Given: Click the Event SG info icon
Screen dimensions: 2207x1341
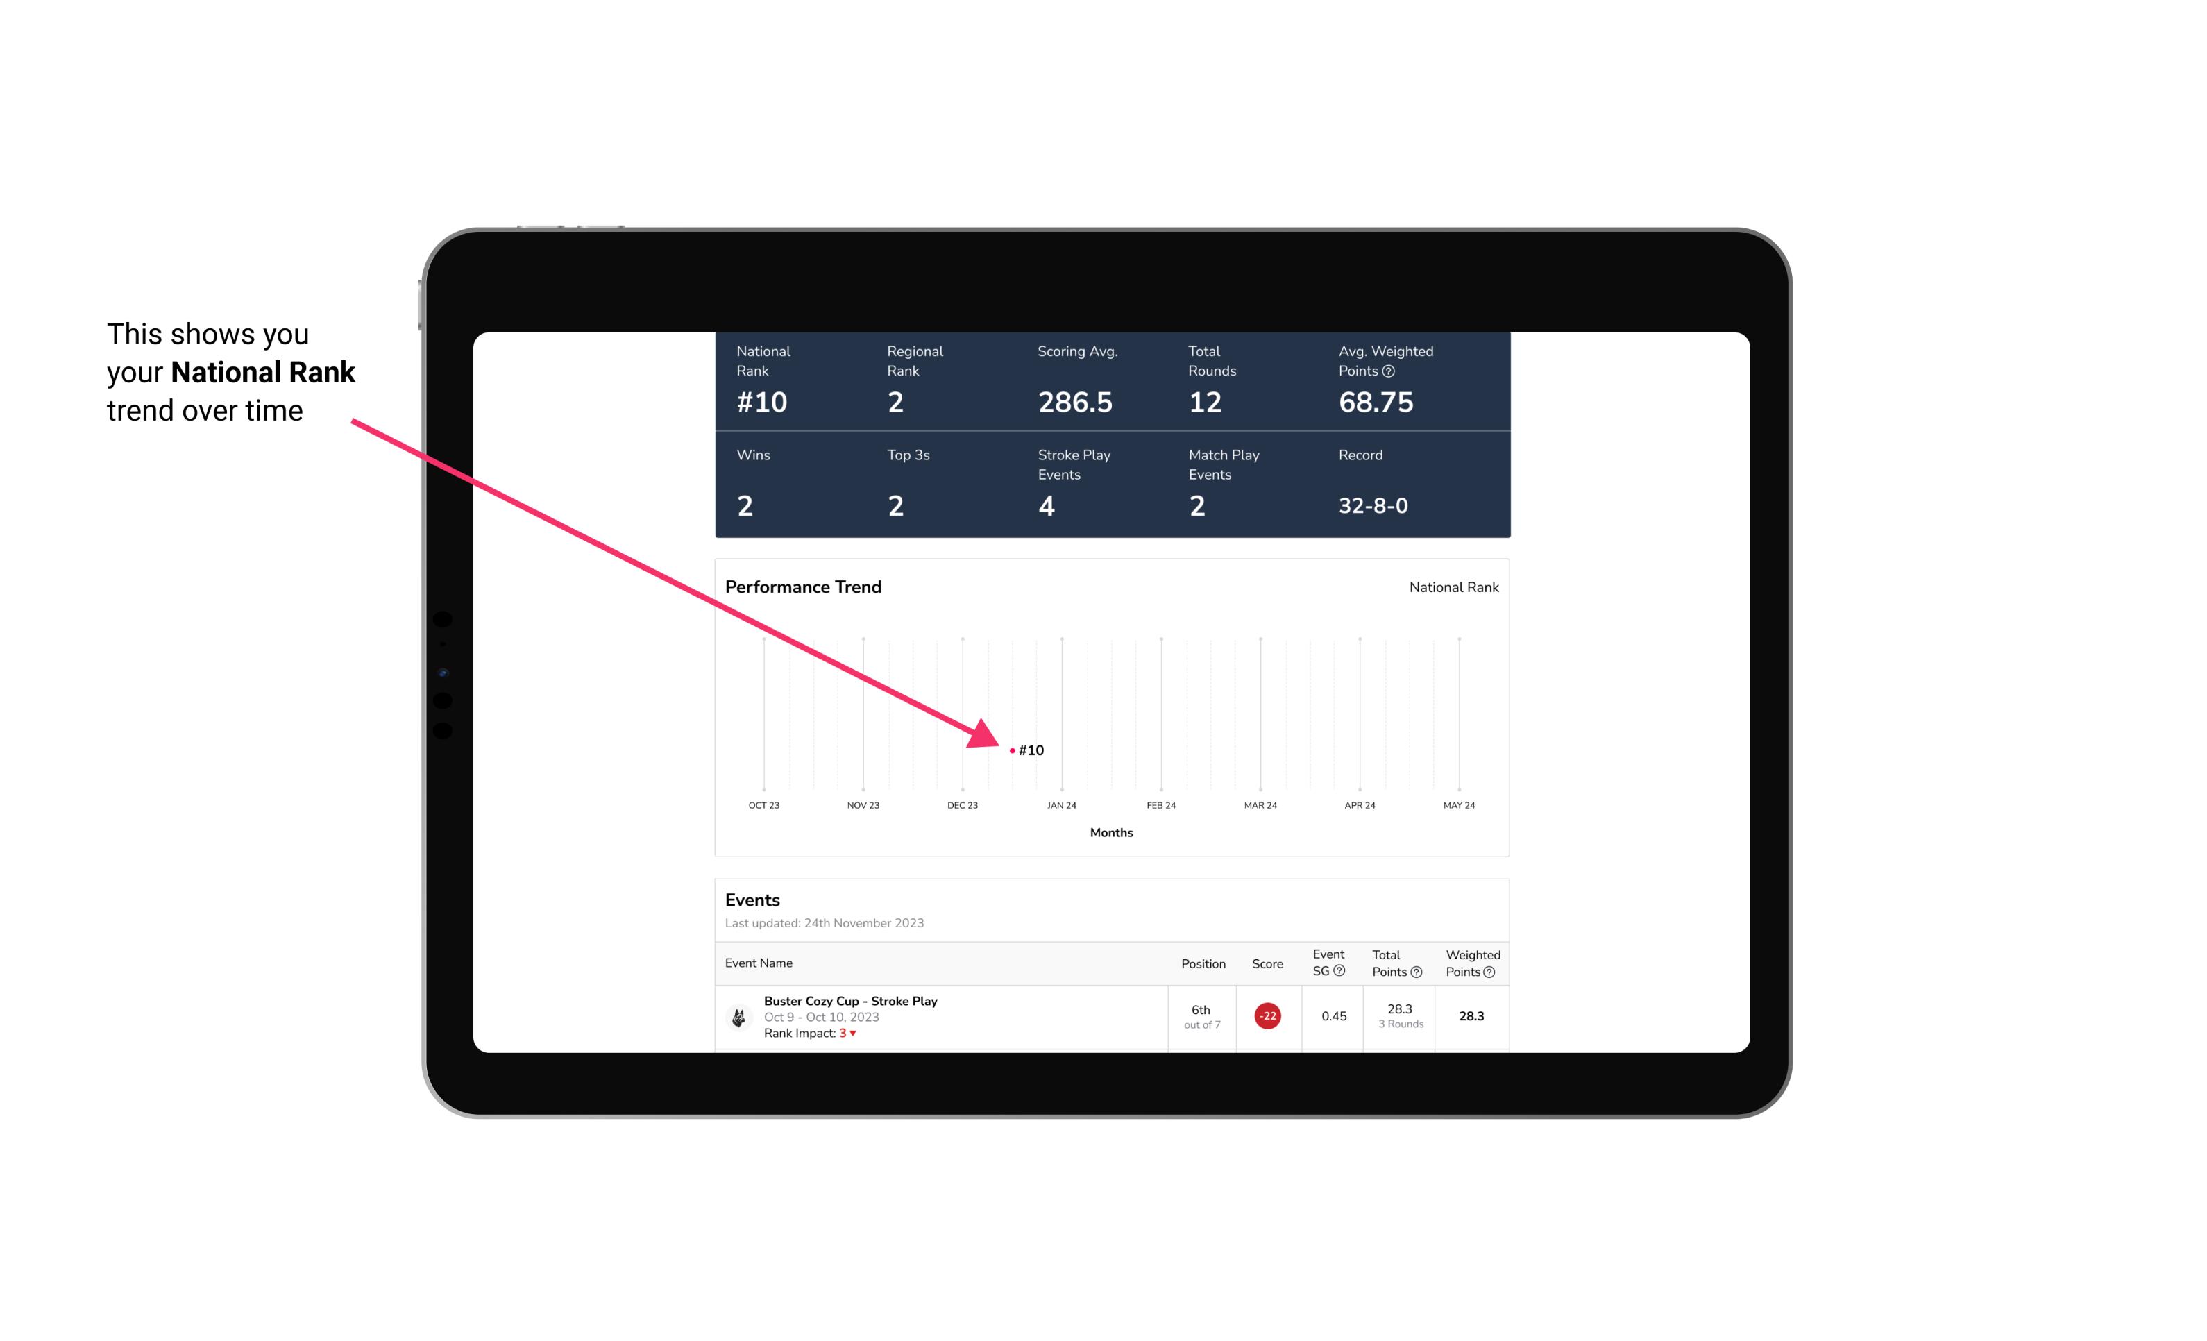Looking at the screenshot, I should [x=1338, y=972].
